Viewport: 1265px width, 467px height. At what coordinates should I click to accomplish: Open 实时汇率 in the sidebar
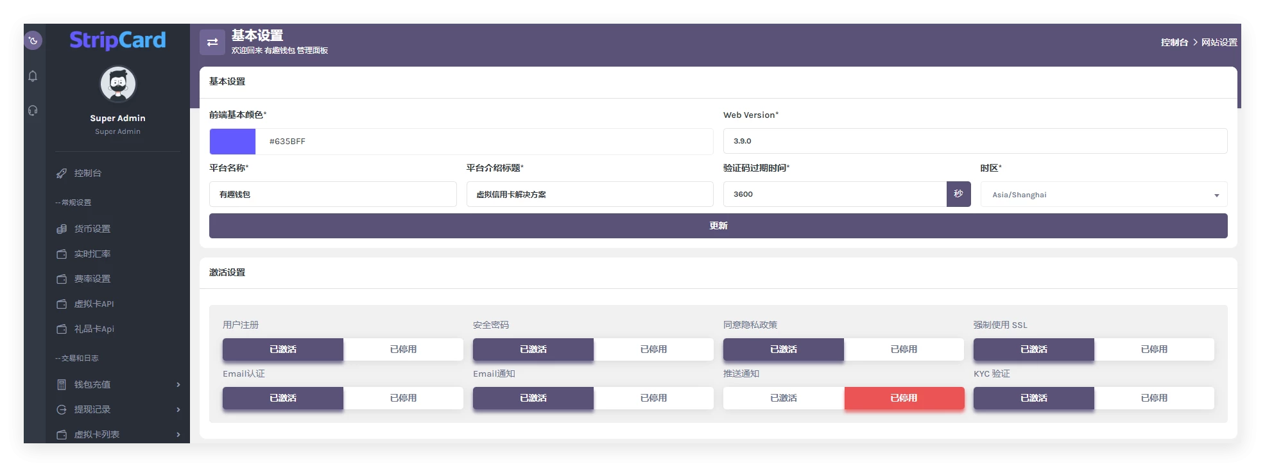click(92, 254)
